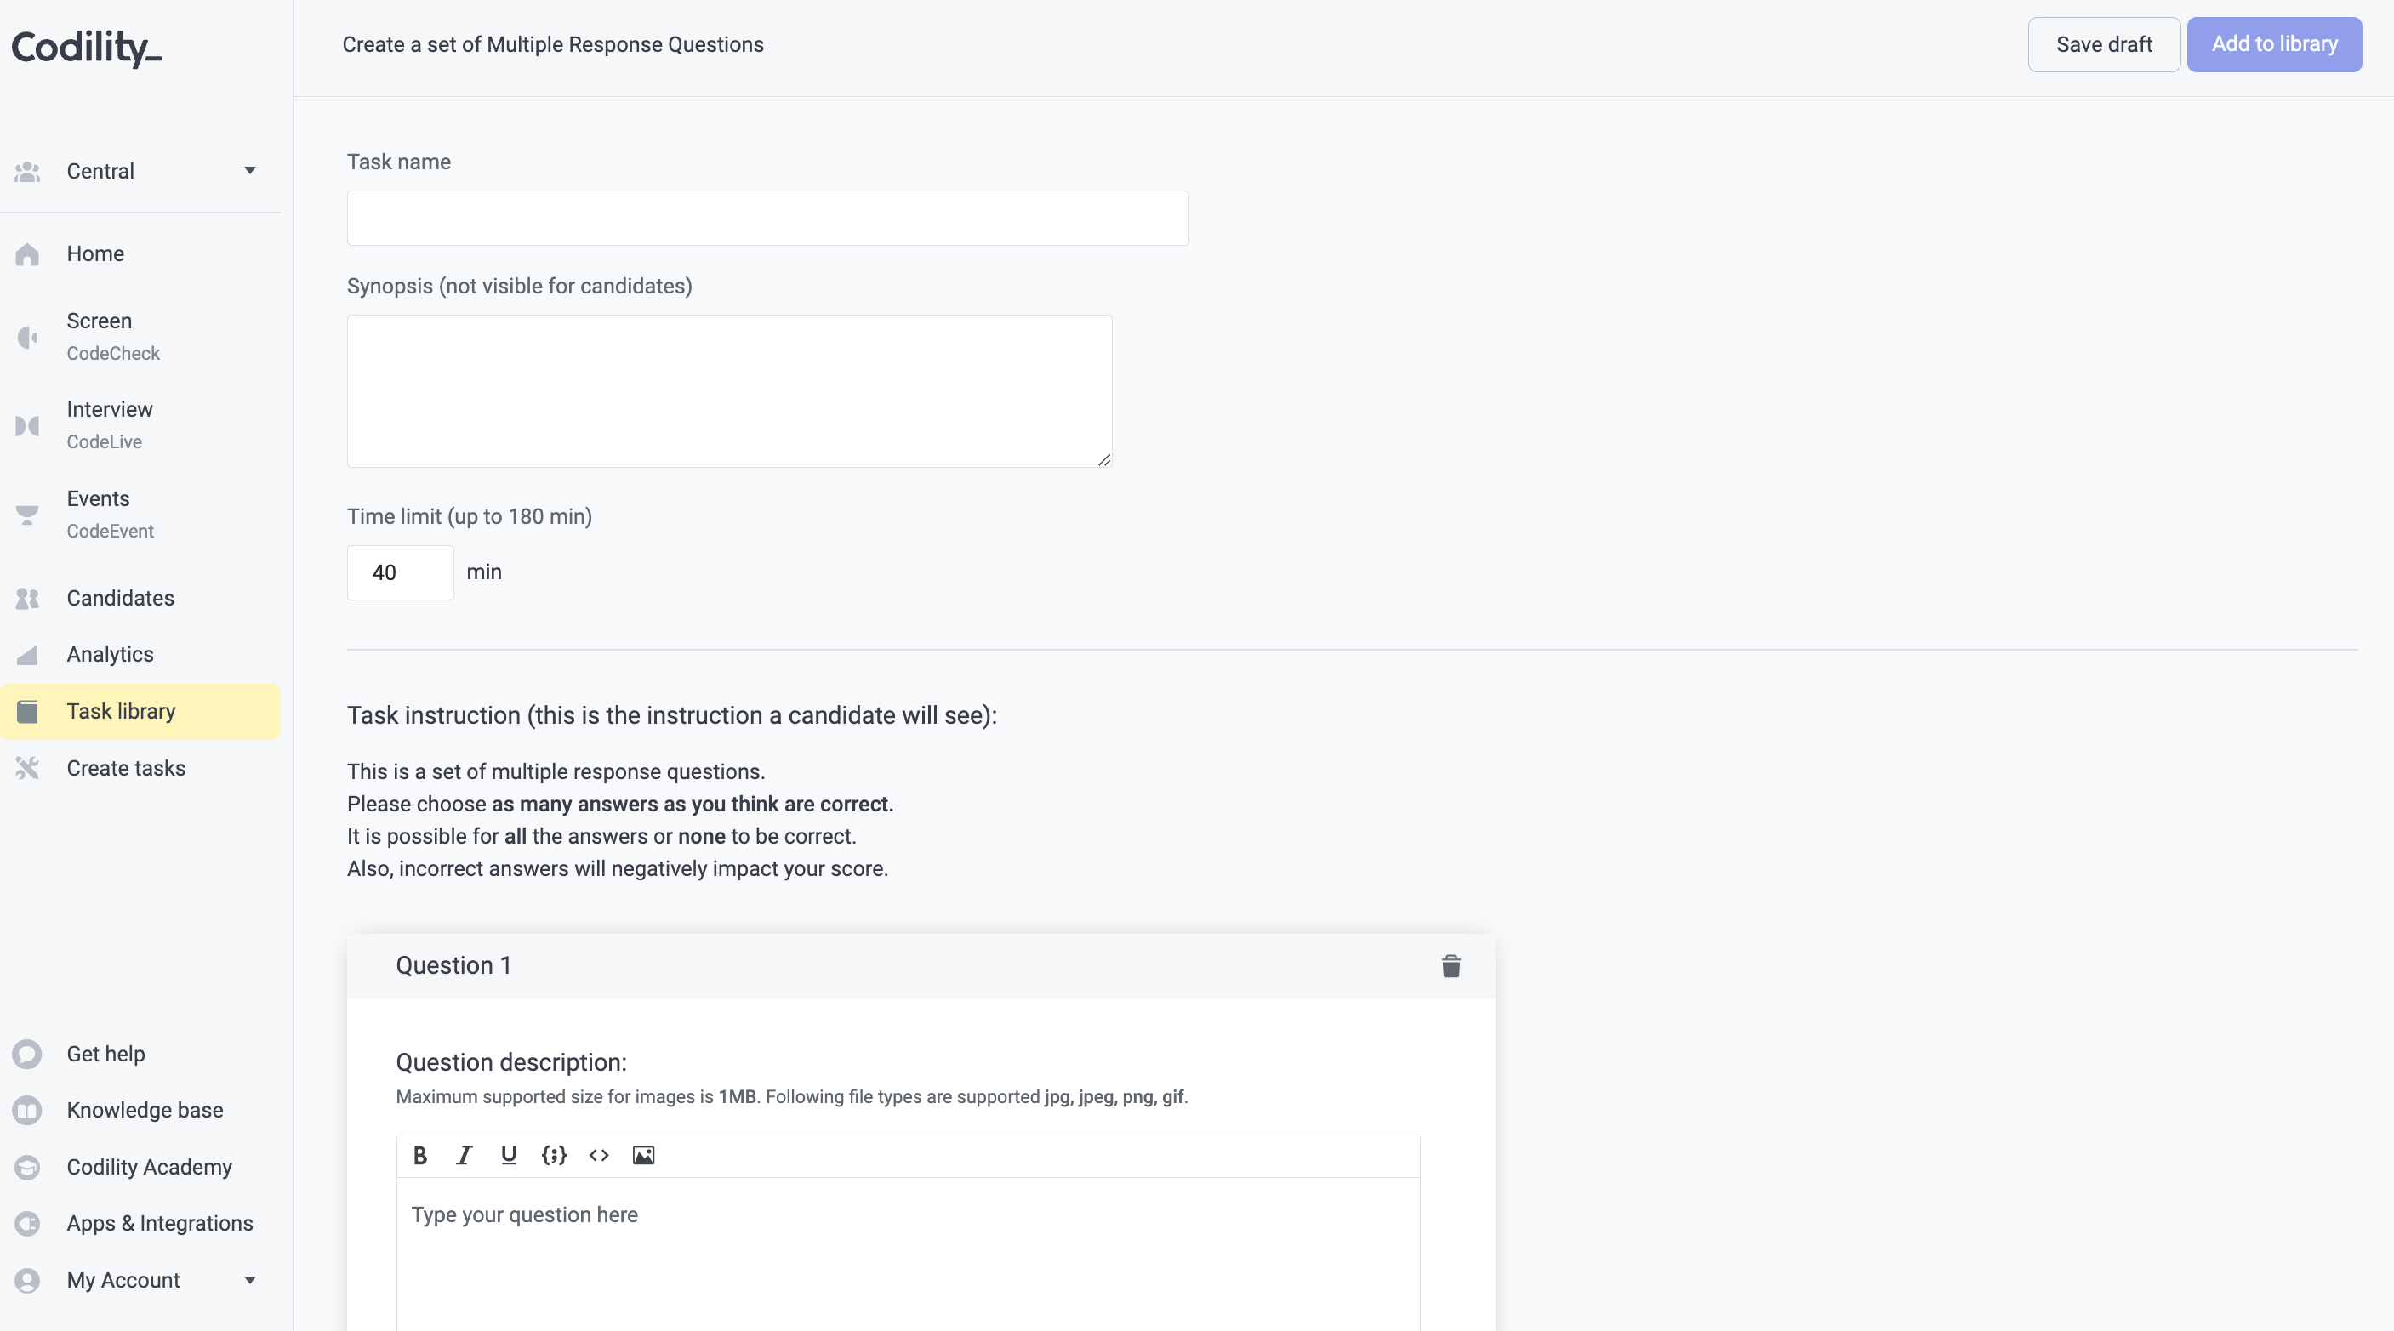Click the Question 1 header text
The image size is (2394, 1331).
(x=453, y=966)
